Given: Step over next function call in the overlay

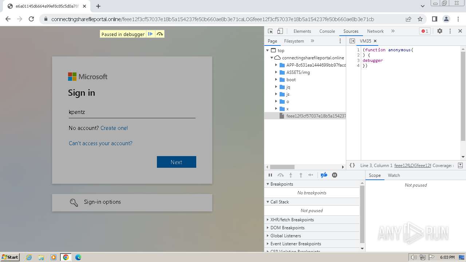Looking at the screenshot, I should click(159, 34).
